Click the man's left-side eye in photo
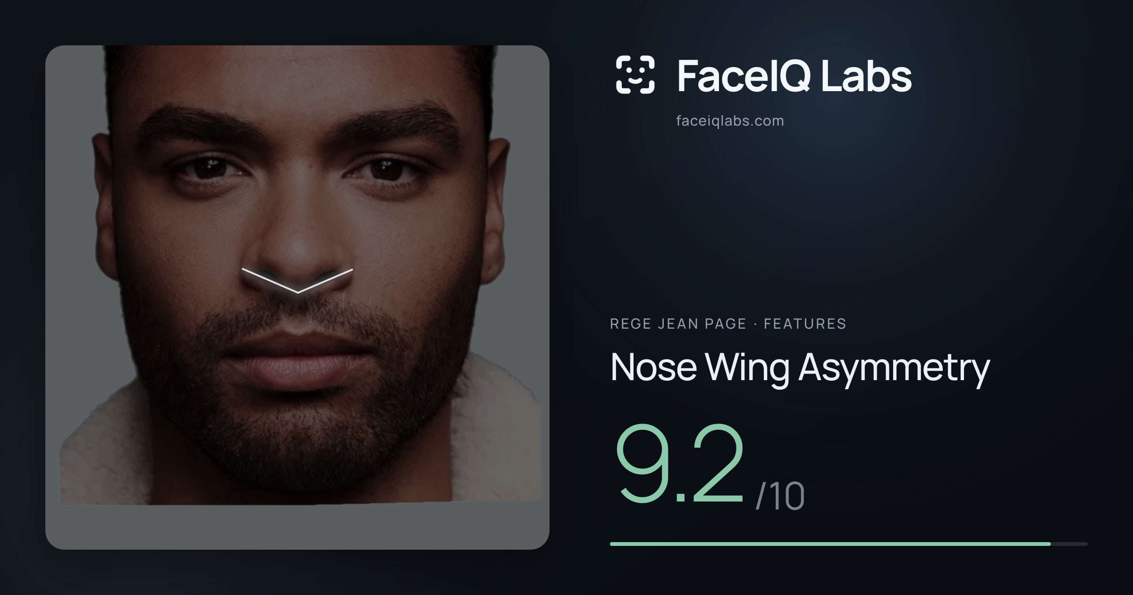Viewport: 1133px width, 595px height. pos(208,169)
